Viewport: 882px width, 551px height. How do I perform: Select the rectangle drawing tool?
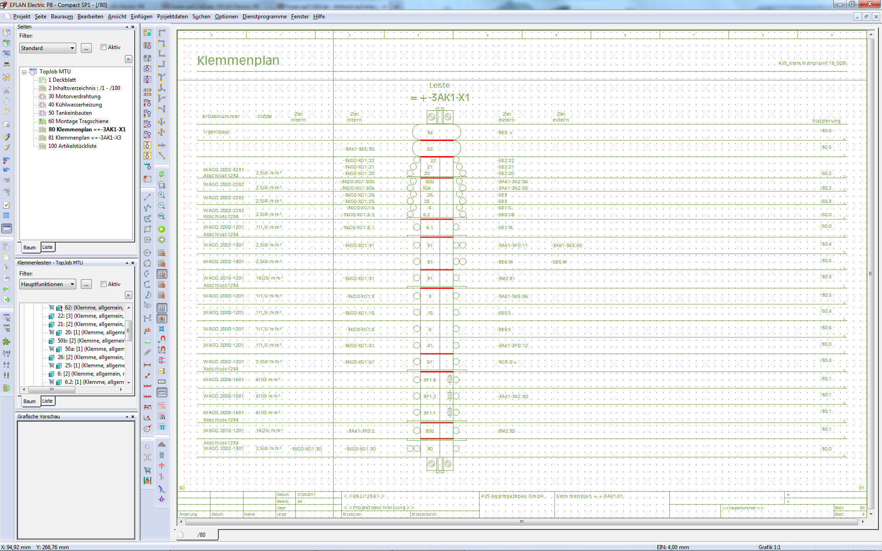click(147, 229)
